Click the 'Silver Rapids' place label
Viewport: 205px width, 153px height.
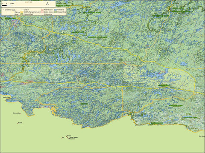(x=73, y=137)
